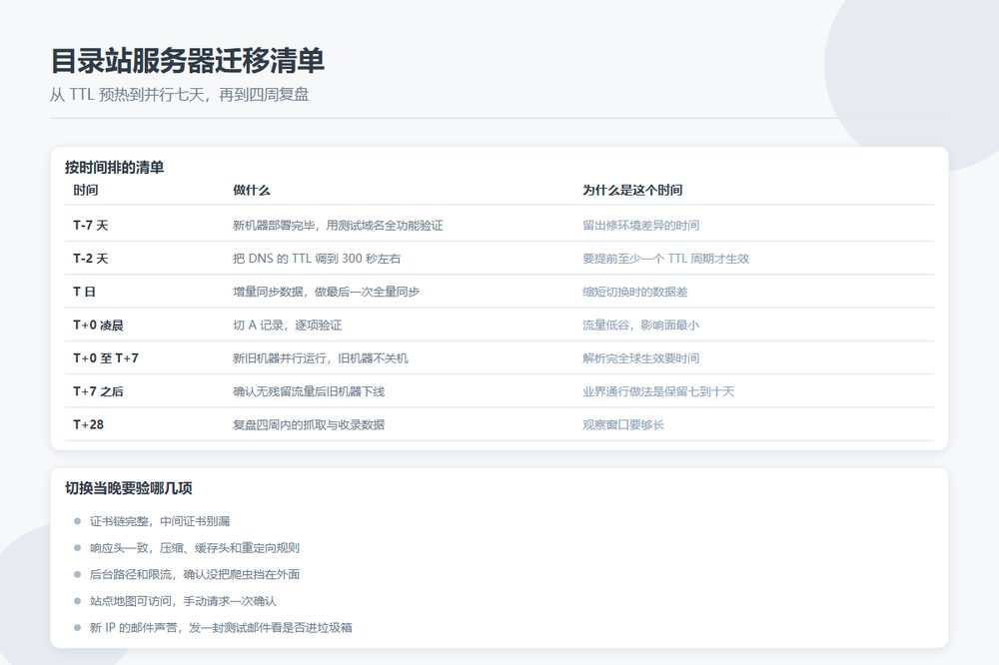Click 切 A 记录，逐项验证
The image size is (999, 665).
[288, 325]
